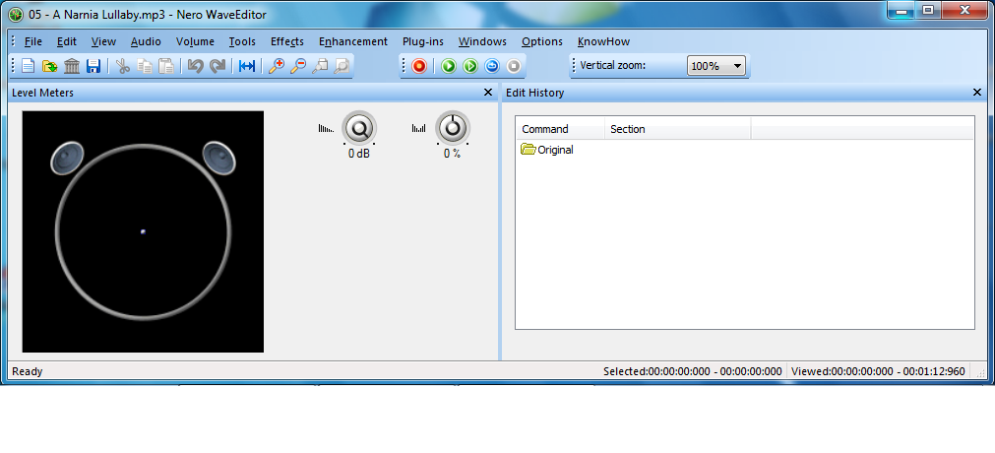995x453 pixels.
Task: Open the Plug-ins menu
Action: [x=423, y=42]
